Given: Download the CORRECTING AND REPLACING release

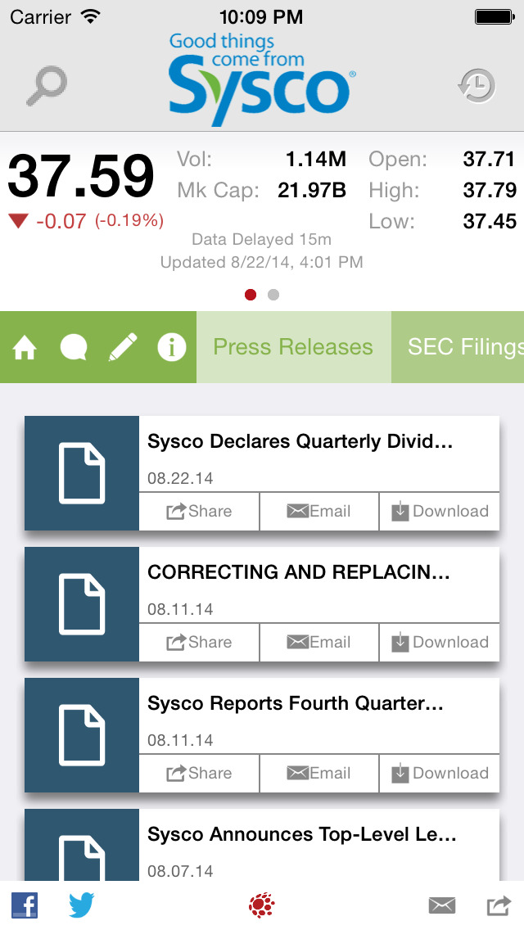Looking at the screenshot, I should [x=440, y=643].
